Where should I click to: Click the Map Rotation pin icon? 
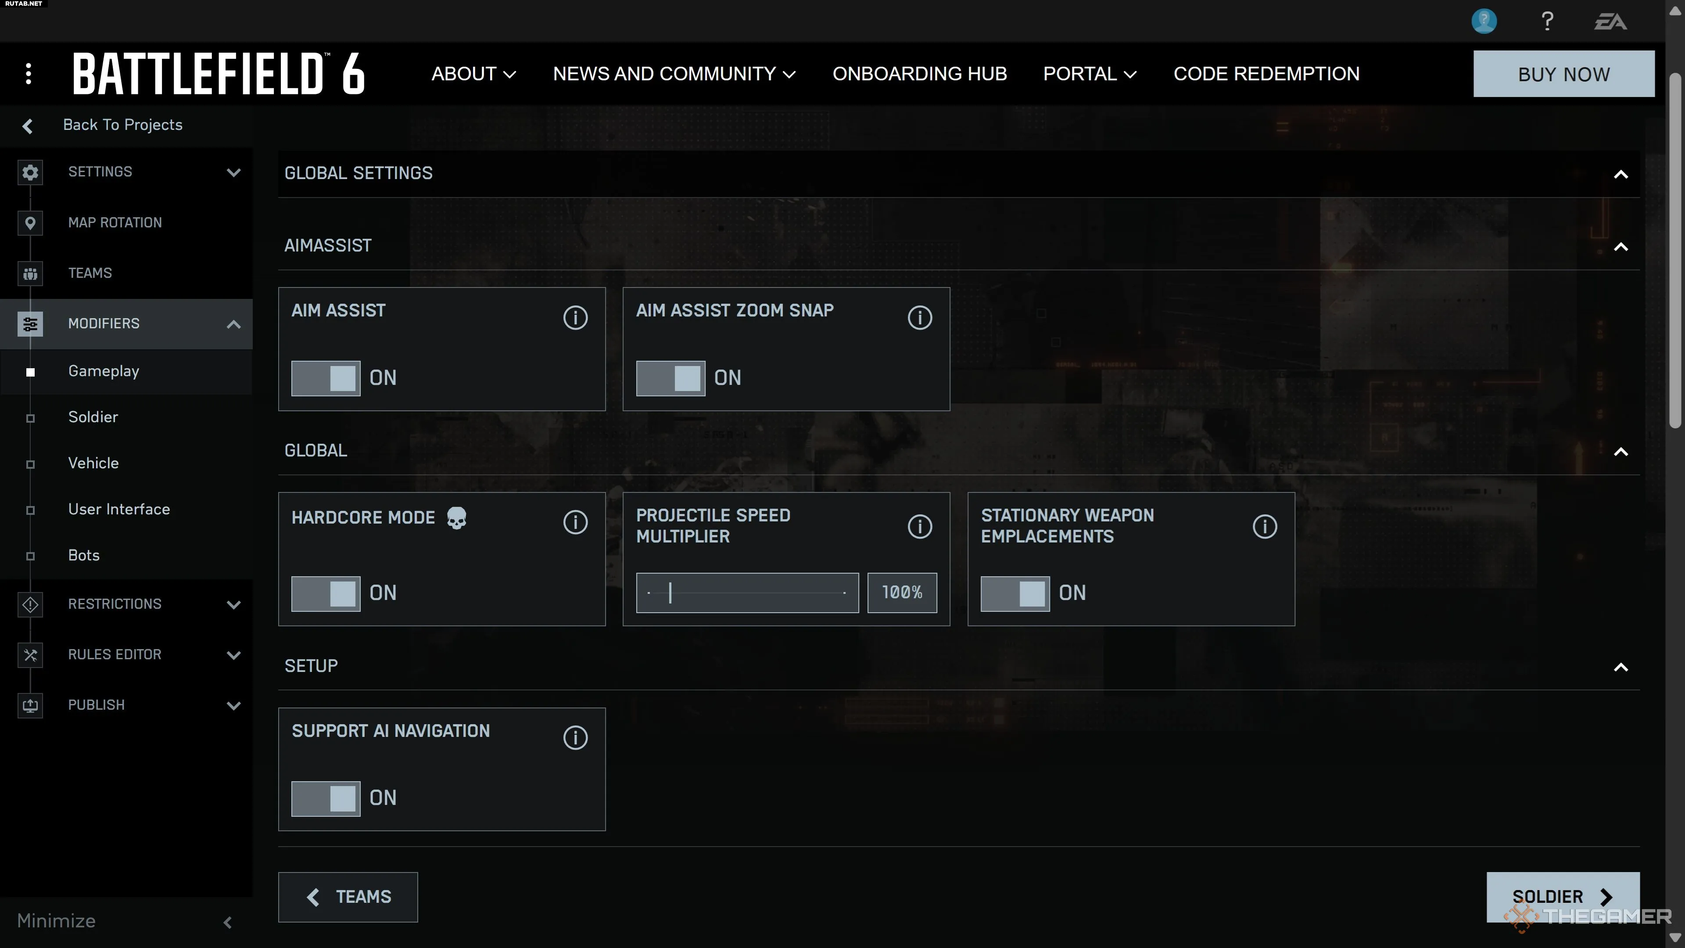[30, 223]
